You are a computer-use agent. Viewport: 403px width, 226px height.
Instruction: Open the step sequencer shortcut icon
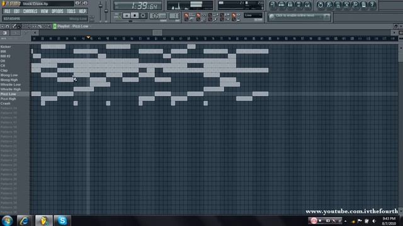point(281,4)
